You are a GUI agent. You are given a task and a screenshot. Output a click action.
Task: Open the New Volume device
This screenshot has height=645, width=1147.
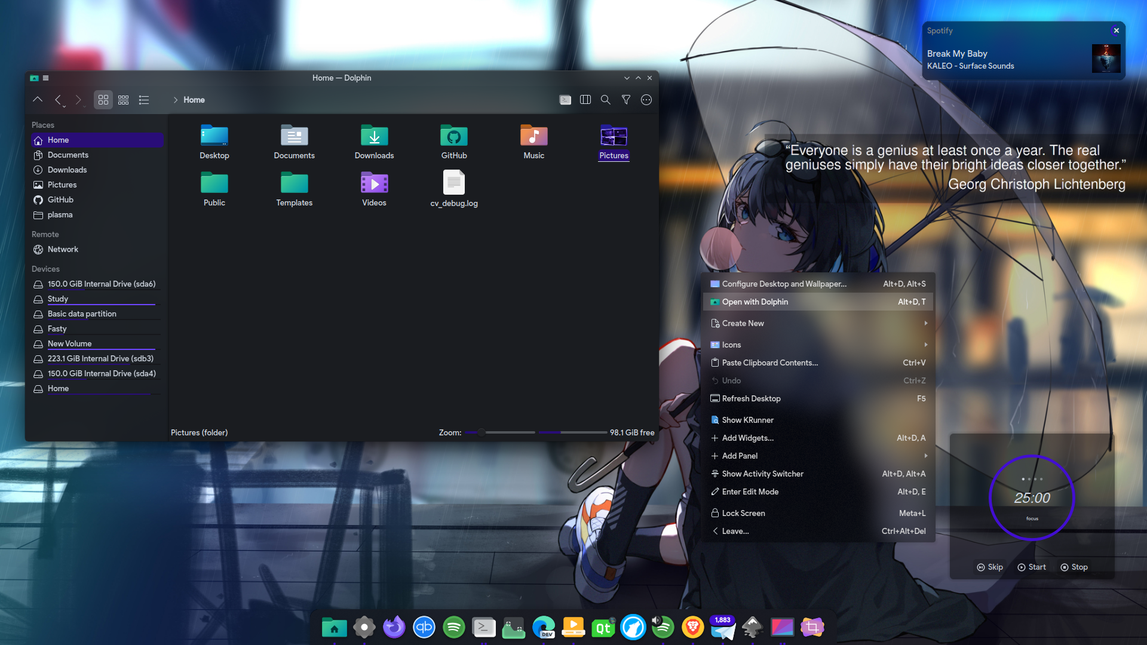[x=97, y=343]
